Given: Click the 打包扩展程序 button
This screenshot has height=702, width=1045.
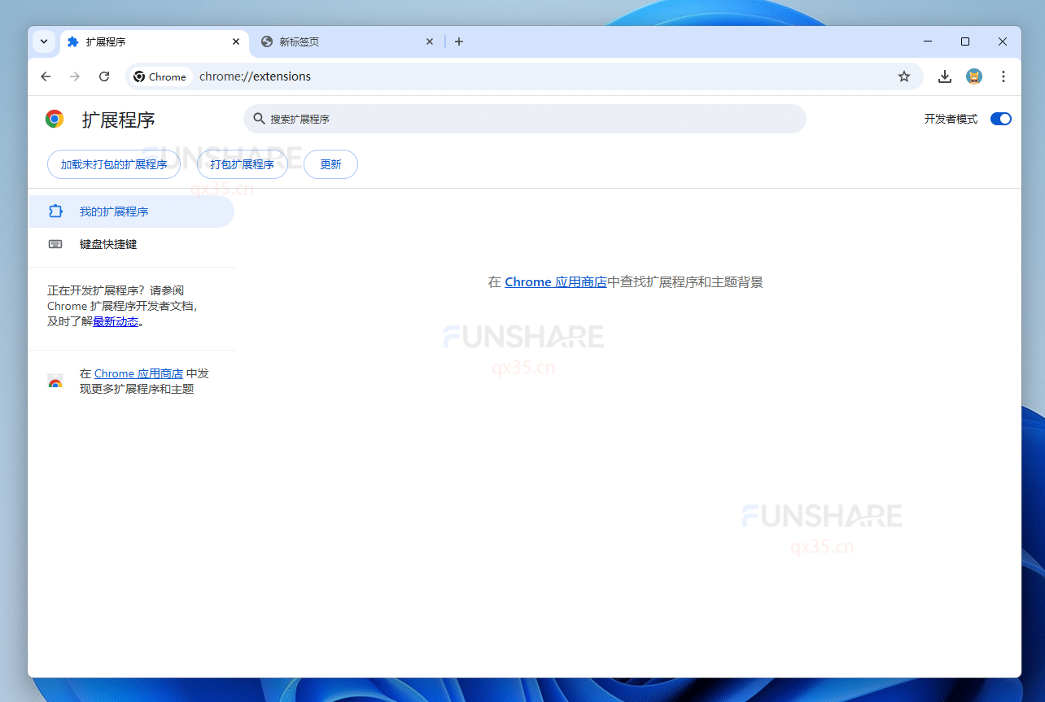Looking at the screenshot, I should 243,164.
